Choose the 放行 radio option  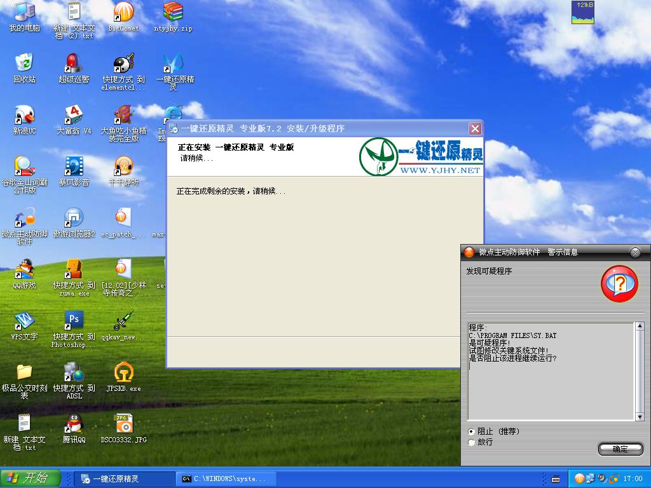click(x=471, y=442)
